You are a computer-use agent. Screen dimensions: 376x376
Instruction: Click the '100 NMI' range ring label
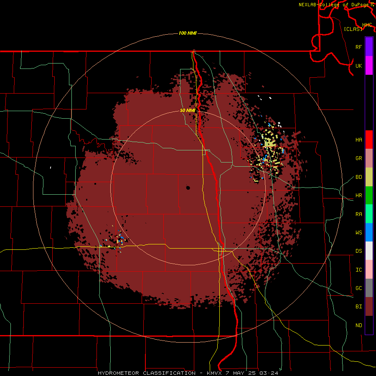point(188,33)
